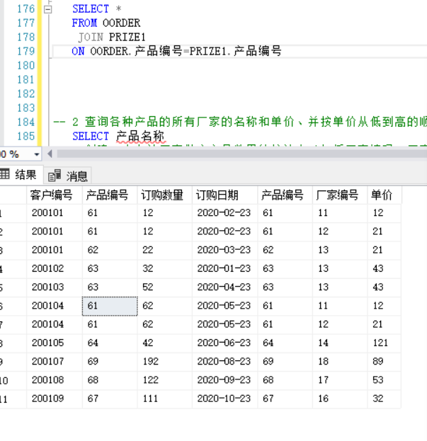This screenshot has height=441, width=427.
Task: Select the 厂家编号 column header
Action: pos(340,195)
